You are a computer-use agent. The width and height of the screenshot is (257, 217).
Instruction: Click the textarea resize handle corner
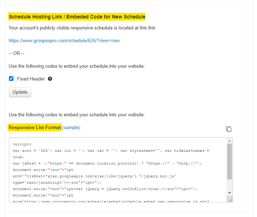point(230,200)
